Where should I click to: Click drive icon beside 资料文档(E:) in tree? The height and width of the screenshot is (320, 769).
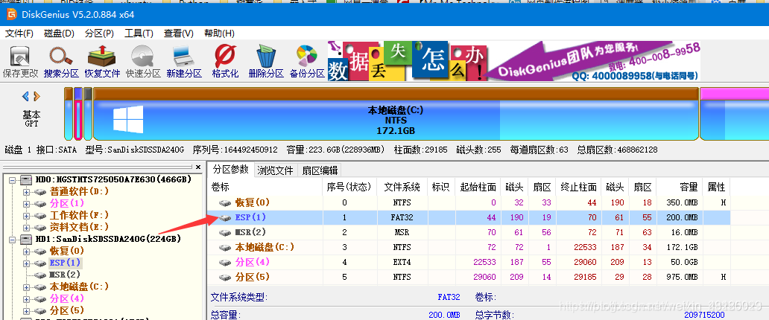click(x=41, y=228)
